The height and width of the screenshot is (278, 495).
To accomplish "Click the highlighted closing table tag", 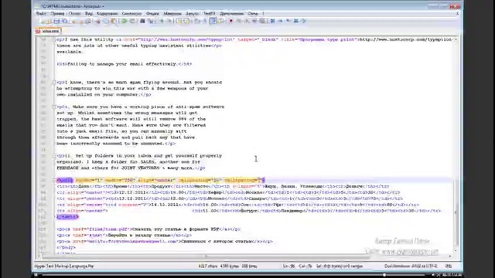I will pyautogui.click(x=67, y=217).
